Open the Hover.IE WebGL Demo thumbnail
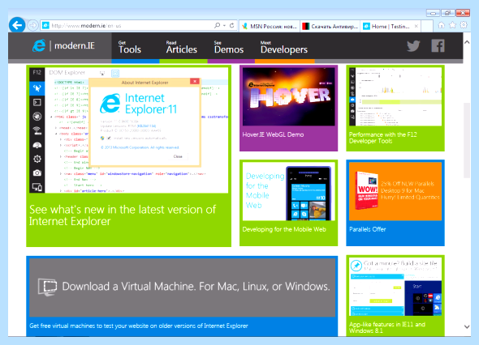Viewport: 479px width, 345px height. click(x=289, y=96)
